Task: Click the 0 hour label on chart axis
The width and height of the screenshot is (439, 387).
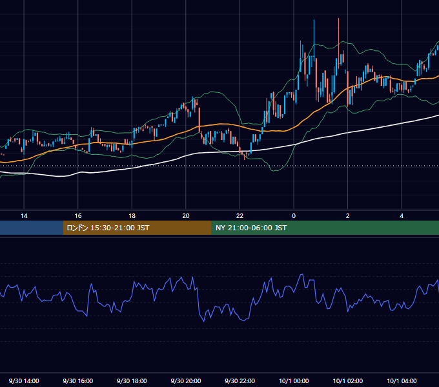Action: pos(294,216)
